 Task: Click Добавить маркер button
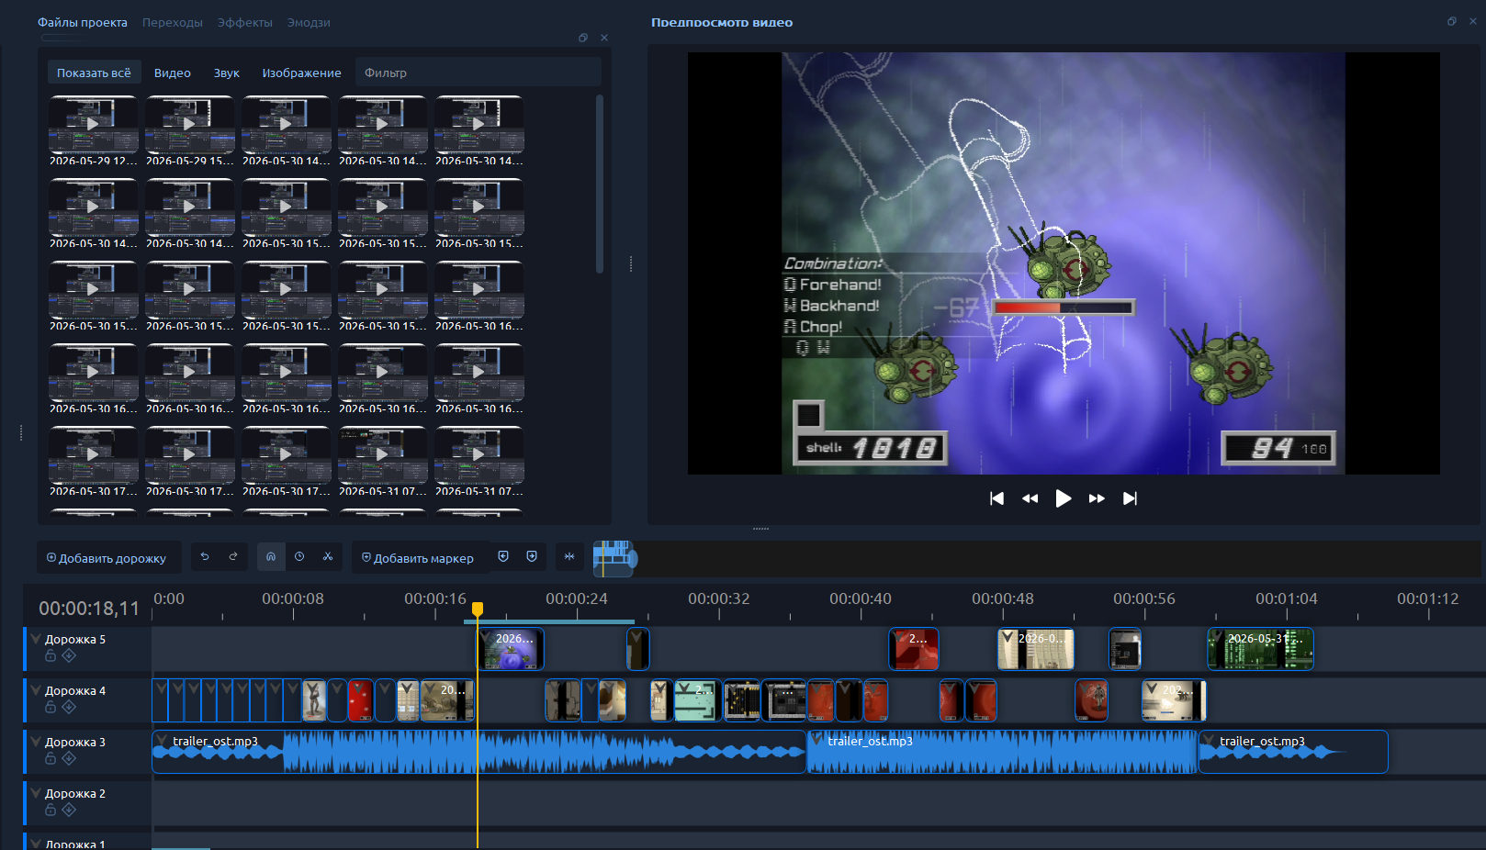point(418,558)
